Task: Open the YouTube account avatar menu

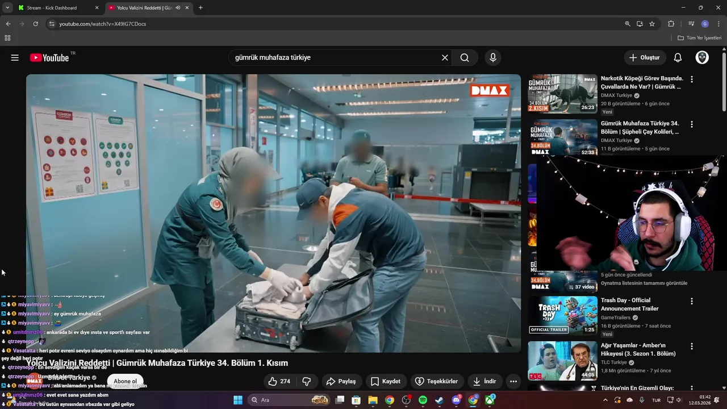Action: coord(702,57)
